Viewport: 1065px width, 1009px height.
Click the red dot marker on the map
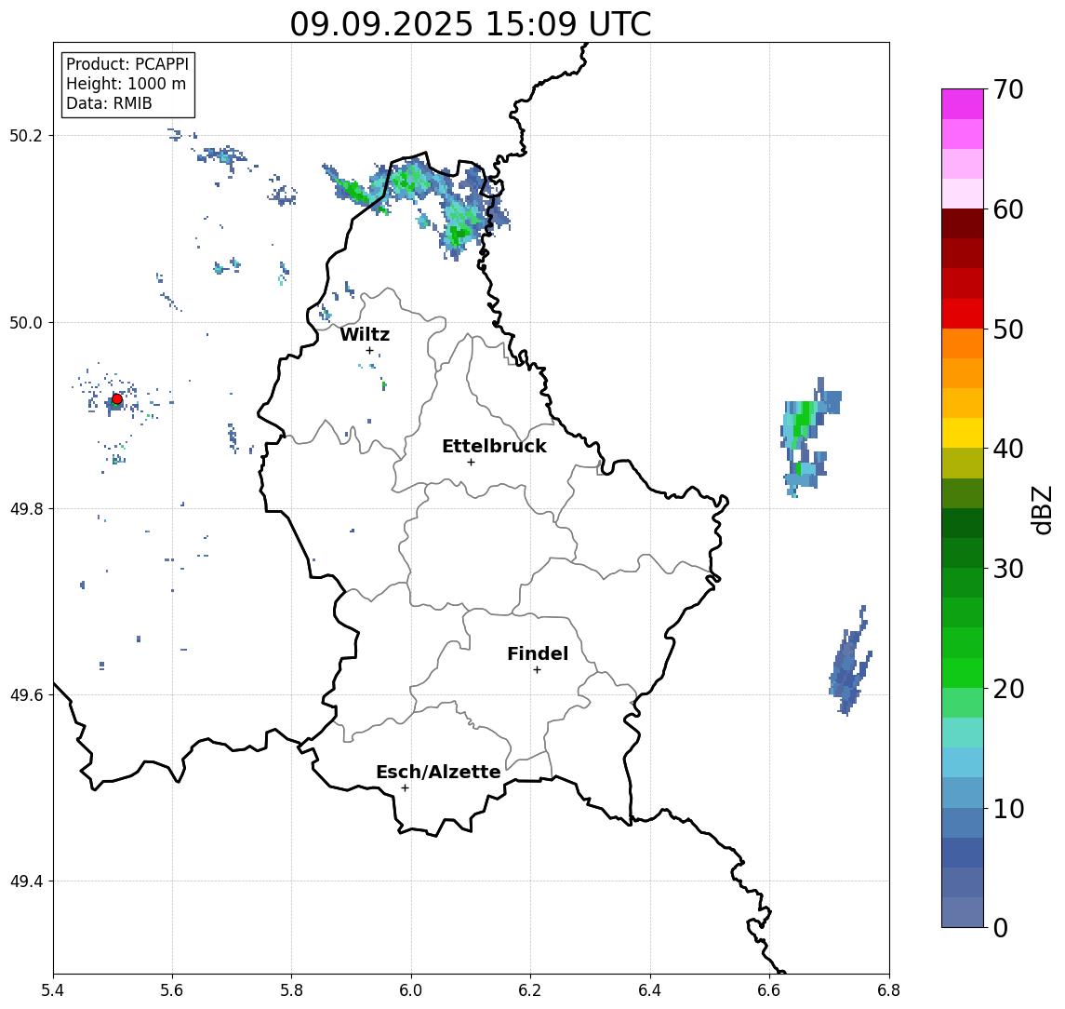coord(117,399)
